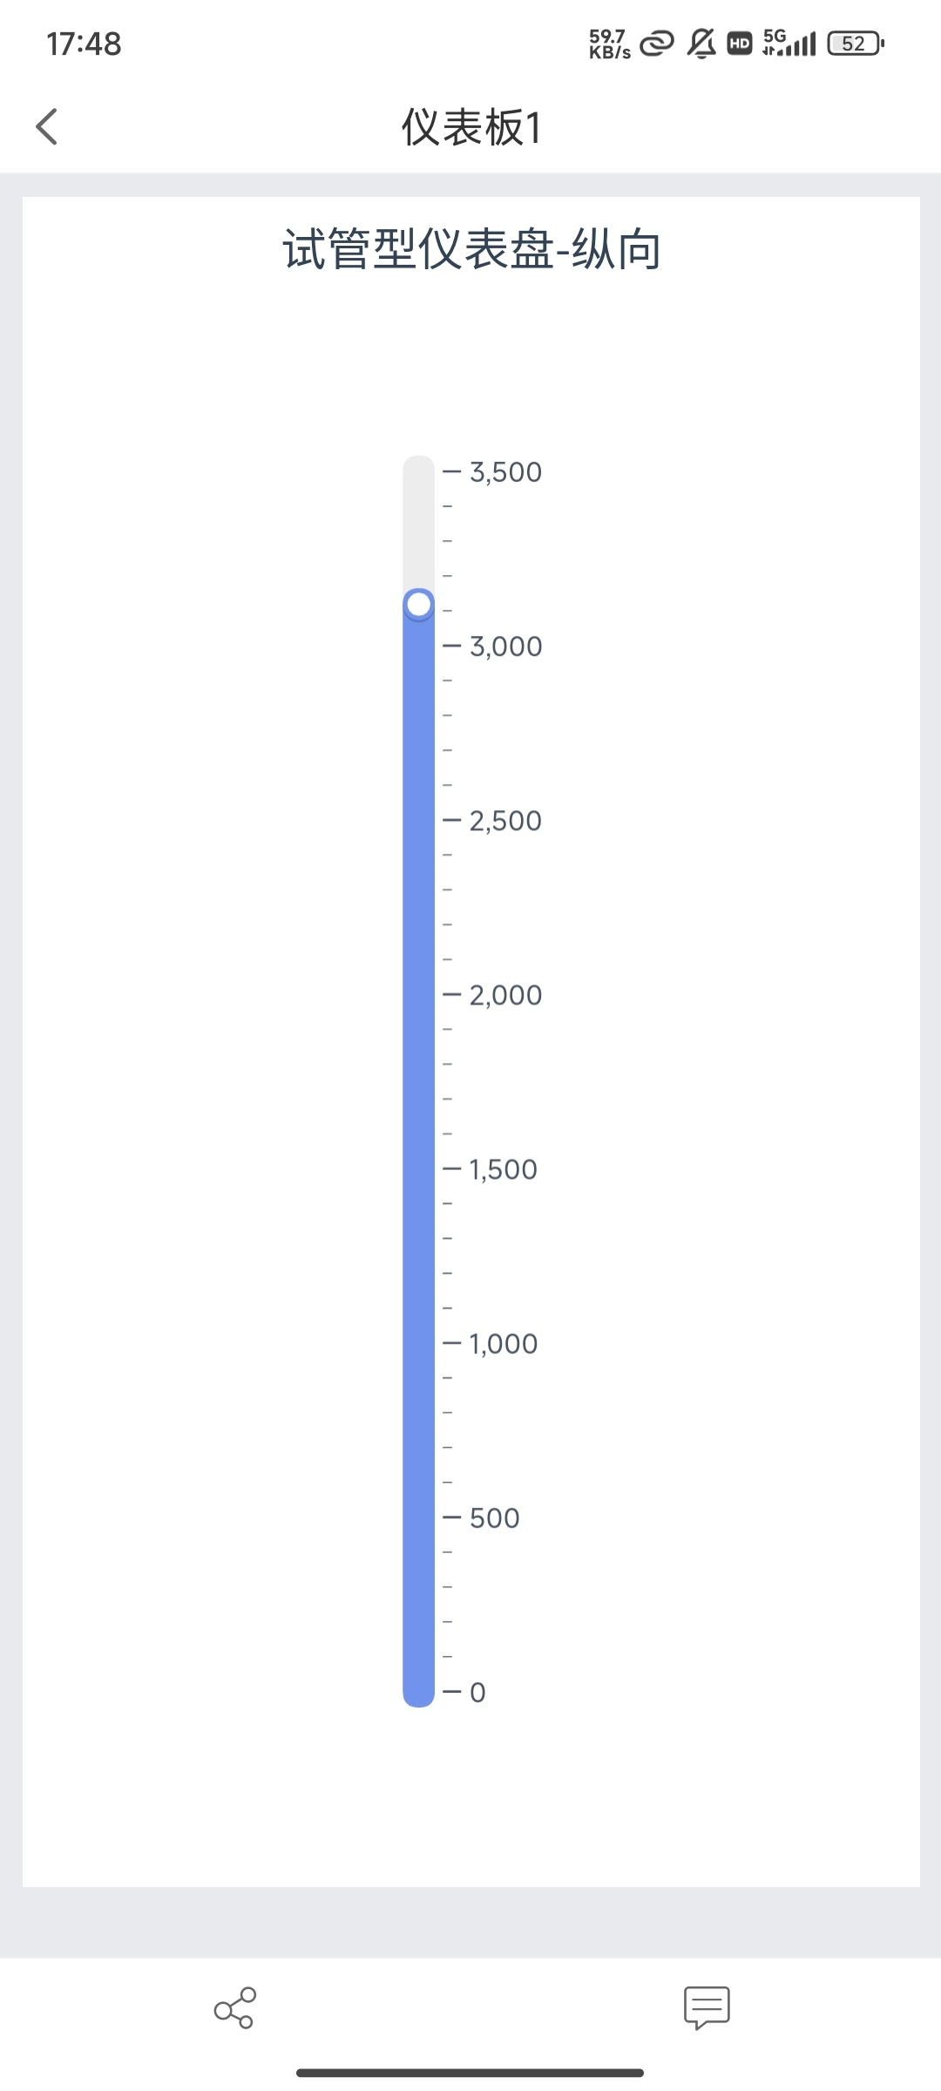Tap the 0 scale label
Viewport: 941px width, 2091px height.
477,1692
